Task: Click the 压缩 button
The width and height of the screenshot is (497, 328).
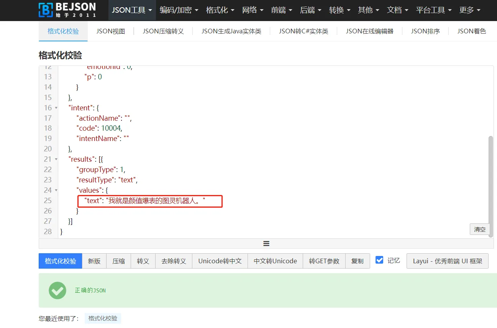Action: click(x=119, y=261)
